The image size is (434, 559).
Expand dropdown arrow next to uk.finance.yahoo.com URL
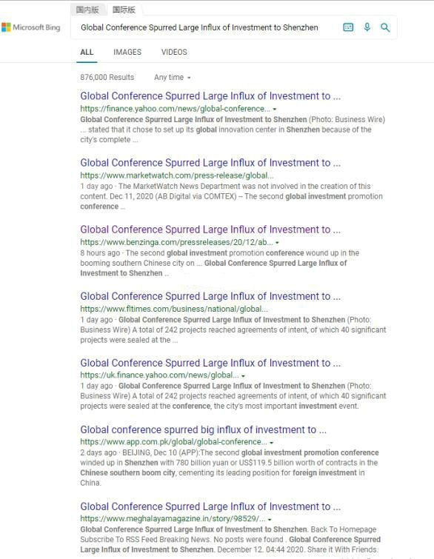[243, 376]
